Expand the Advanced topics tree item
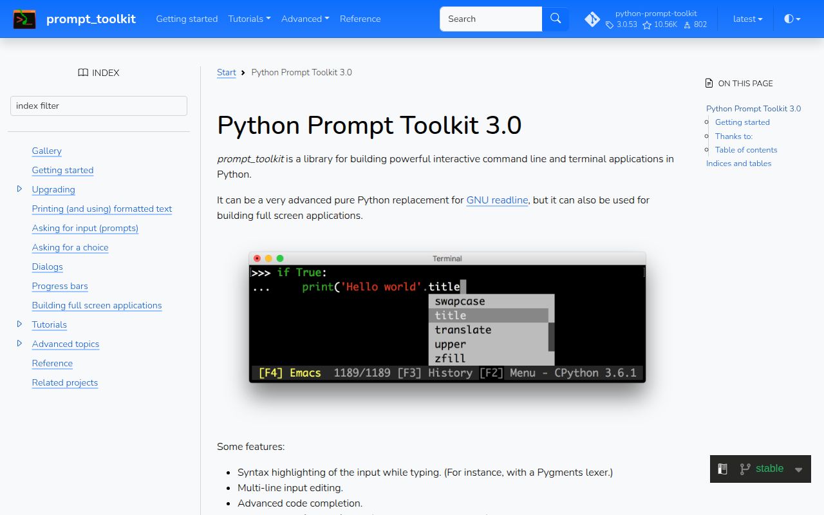 pyautogui.click(x=19, y=344)
